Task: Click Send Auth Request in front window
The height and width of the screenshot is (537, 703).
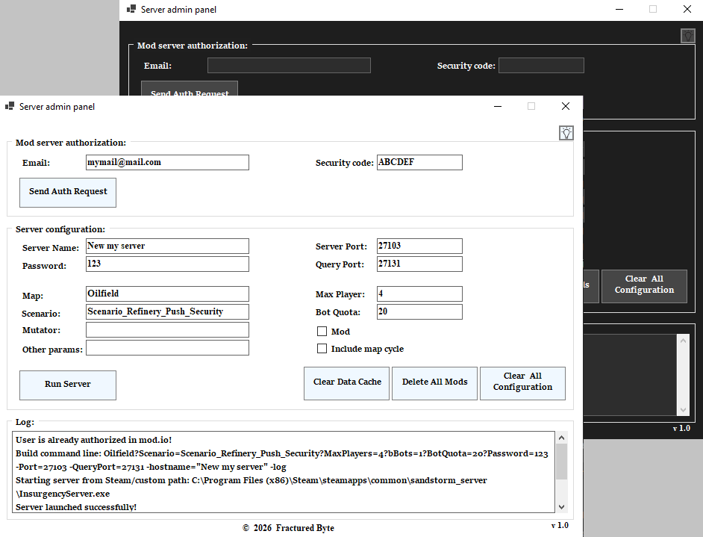Action: [x=68, y=193]
